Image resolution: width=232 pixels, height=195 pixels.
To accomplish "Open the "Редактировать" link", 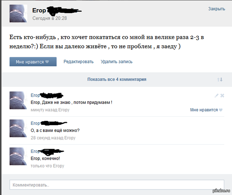I will click(x=78, y=62).
